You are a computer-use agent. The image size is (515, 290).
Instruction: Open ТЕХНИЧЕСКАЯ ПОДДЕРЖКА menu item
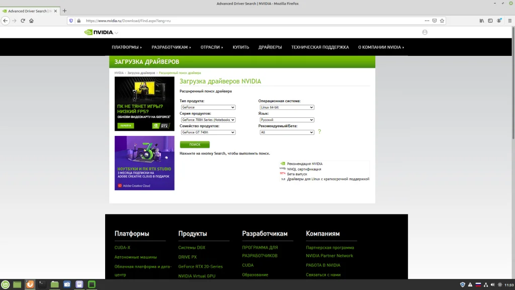tap(320, 47)
